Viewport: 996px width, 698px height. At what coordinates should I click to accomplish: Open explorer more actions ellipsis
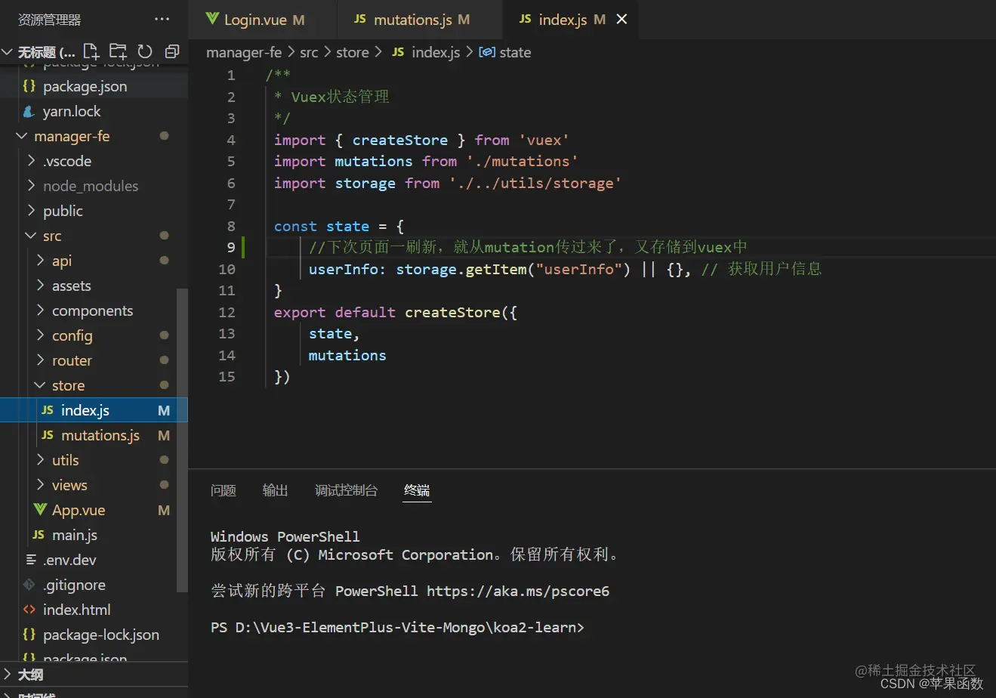click(x=162, y=19)
